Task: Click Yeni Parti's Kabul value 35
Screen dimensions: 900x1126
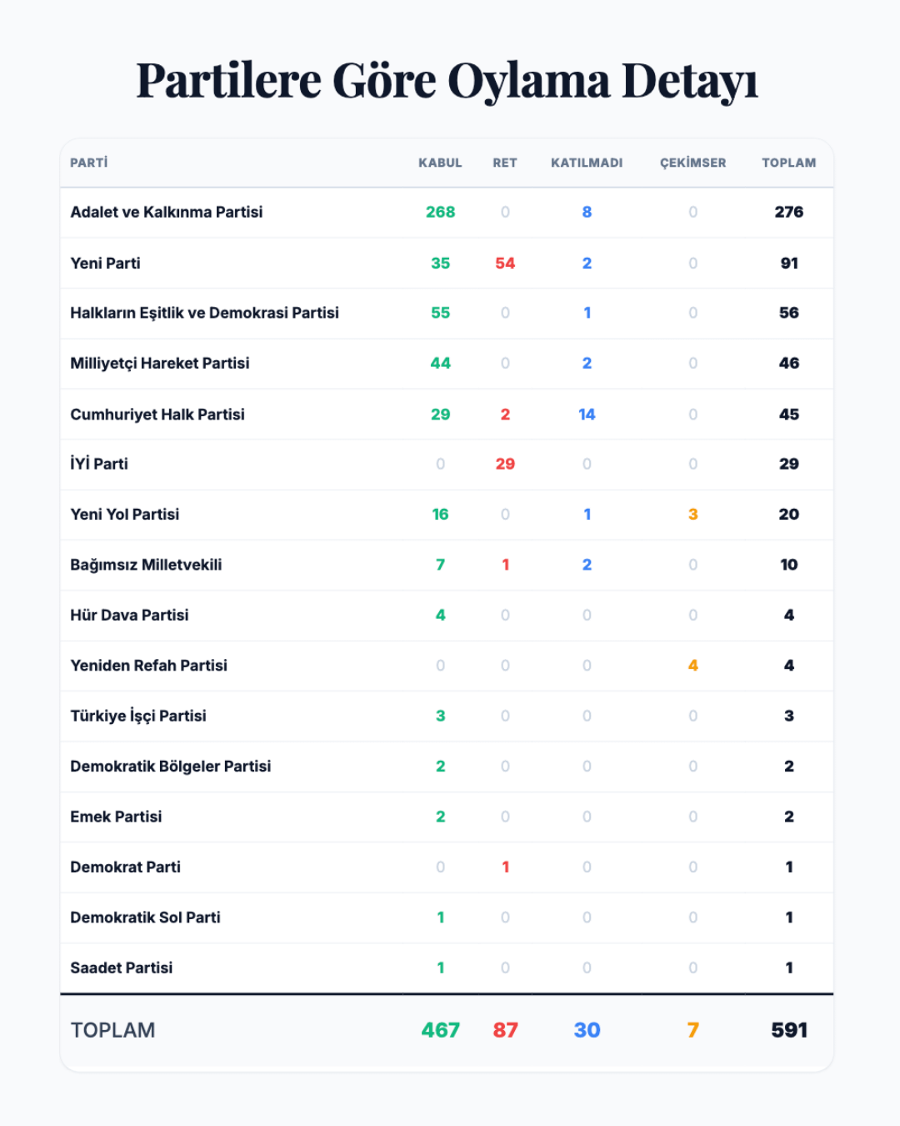Action: coord(440,263)
